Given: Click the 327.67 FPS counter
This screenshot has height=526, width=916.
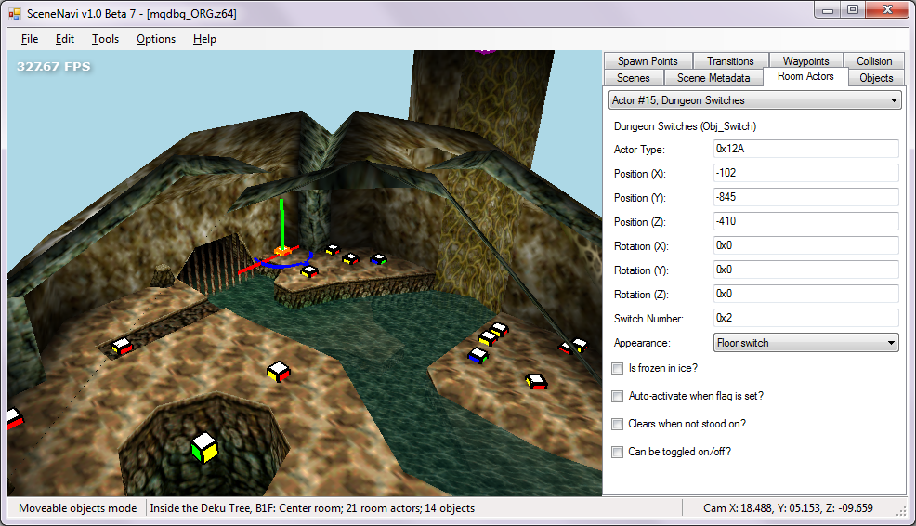Looking at the screenshot, I should coord(54,67).
